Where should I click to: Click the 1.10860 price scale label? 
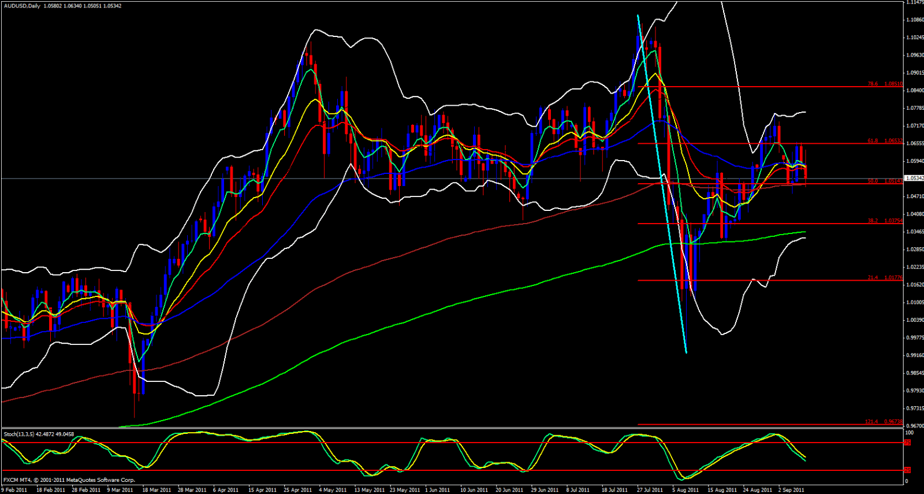pyautogui.click(x=915, y=20)
